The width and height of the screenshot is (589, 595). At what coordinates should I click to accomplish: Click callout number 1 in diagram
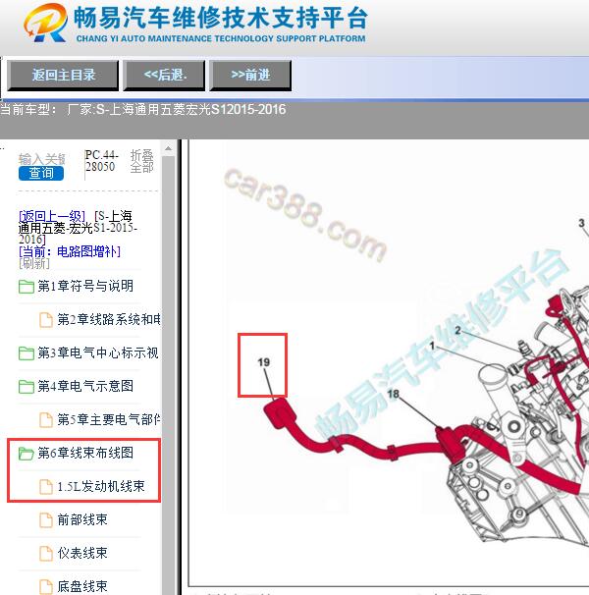coord(432,346)
